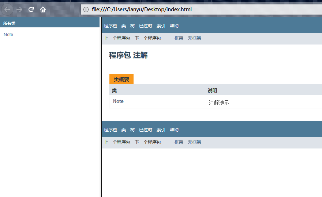Click 下一个程序包 in the bottom sub-navigation
Screen dimensions: 322x197
pyautogui.click(x=148, y=142)
